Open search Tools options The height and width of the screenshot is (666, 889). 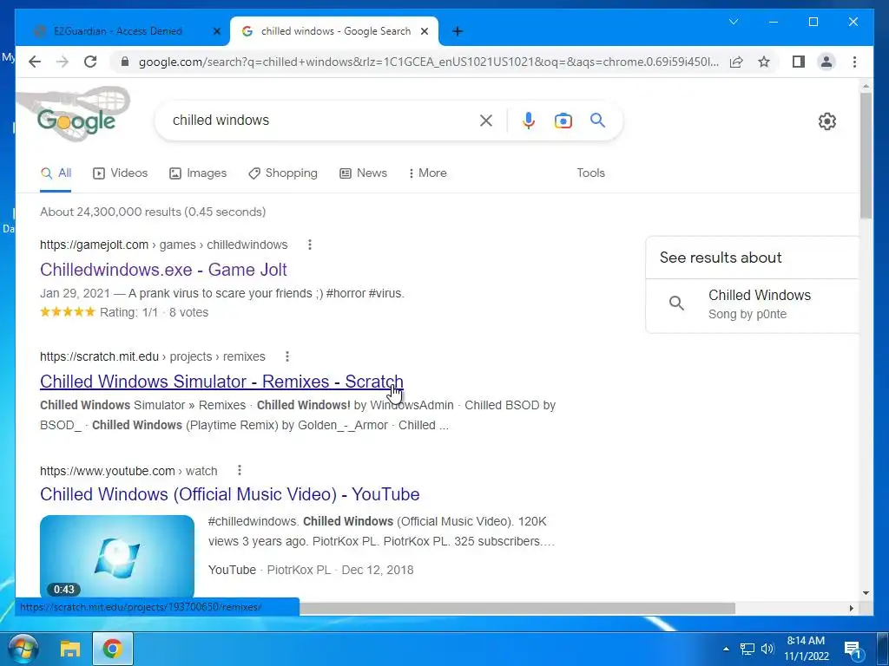pos(590,173)
